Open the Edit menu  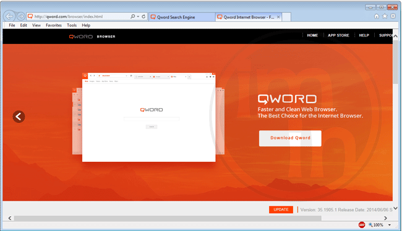(24, 25)
